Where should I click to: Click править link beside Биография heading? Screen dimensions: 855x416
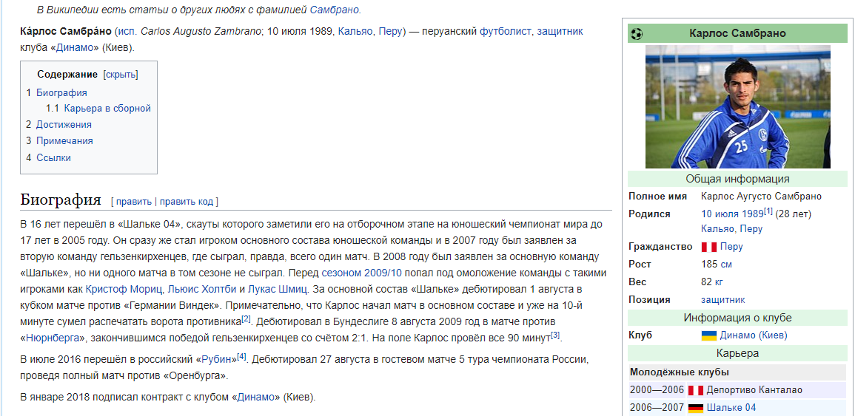tap(133, 202)
